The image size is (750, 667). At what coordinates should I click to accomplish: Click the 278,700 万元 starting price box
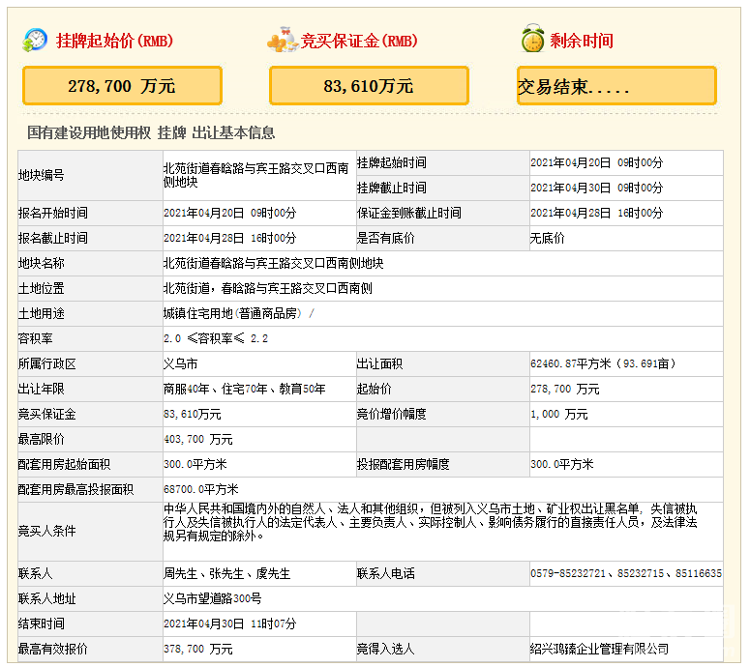122,86
